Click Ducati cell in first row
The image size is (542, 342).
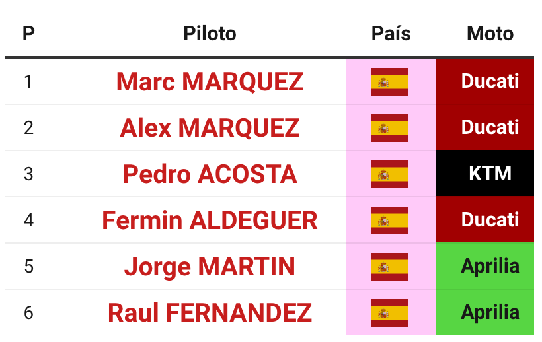[x=485, y=81]
